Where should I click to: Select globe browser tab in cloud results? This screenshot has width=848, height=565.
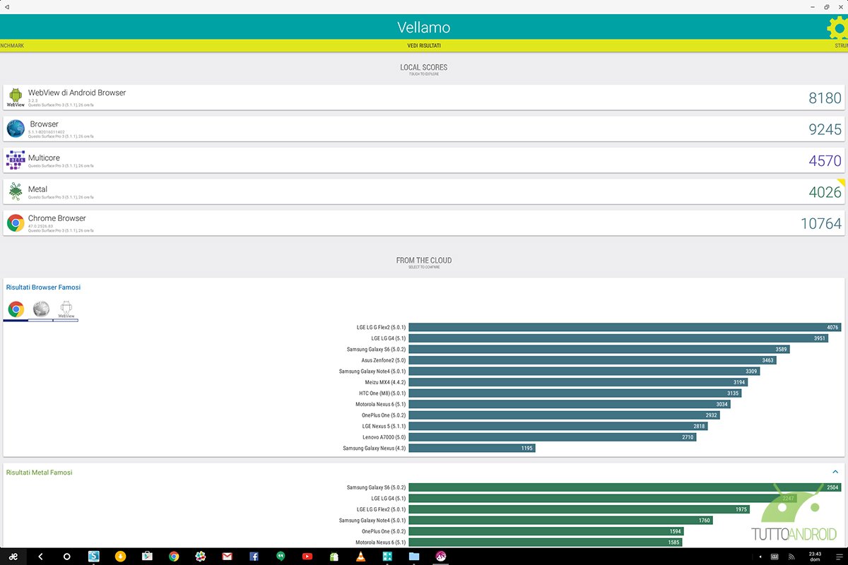point(41,309)
